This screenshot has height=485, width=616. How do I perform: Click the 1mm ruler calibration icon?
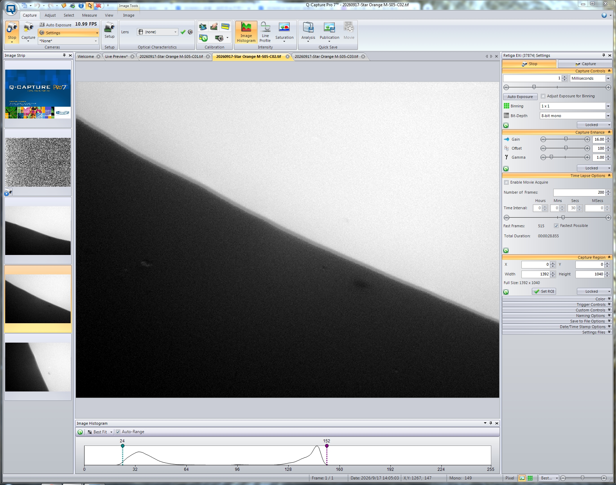point(226,26)
